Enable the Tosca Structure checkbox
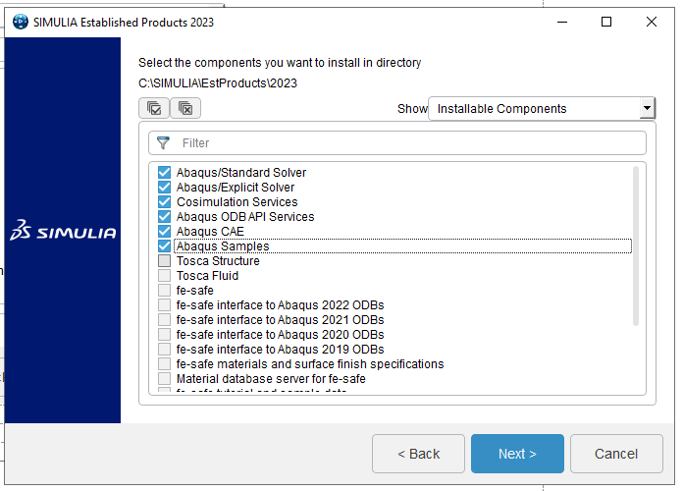 click(164, 261)
